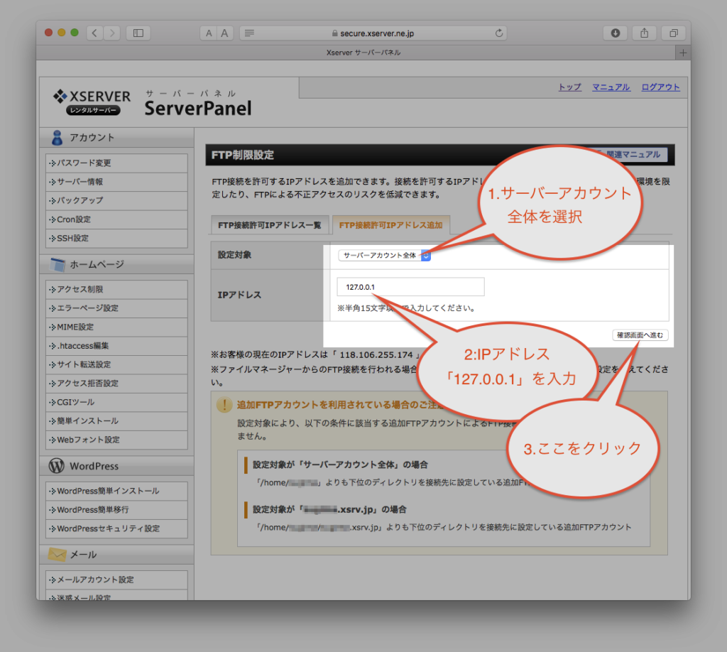Toggle Safari sidebar button
727x652 pixels.
point(138,33)
